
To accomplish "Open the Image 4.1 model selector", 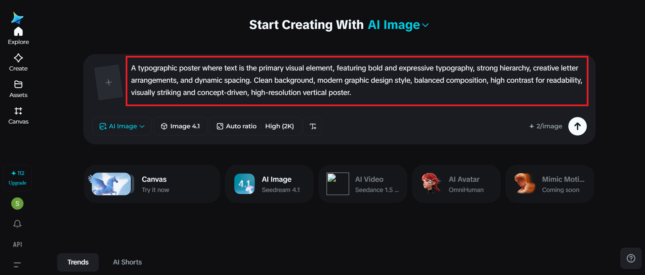I will 180,126.
